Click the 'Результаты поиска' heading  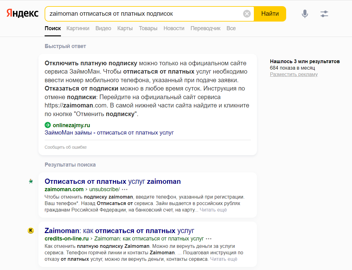pyautogui.click(x=70, y=165)
